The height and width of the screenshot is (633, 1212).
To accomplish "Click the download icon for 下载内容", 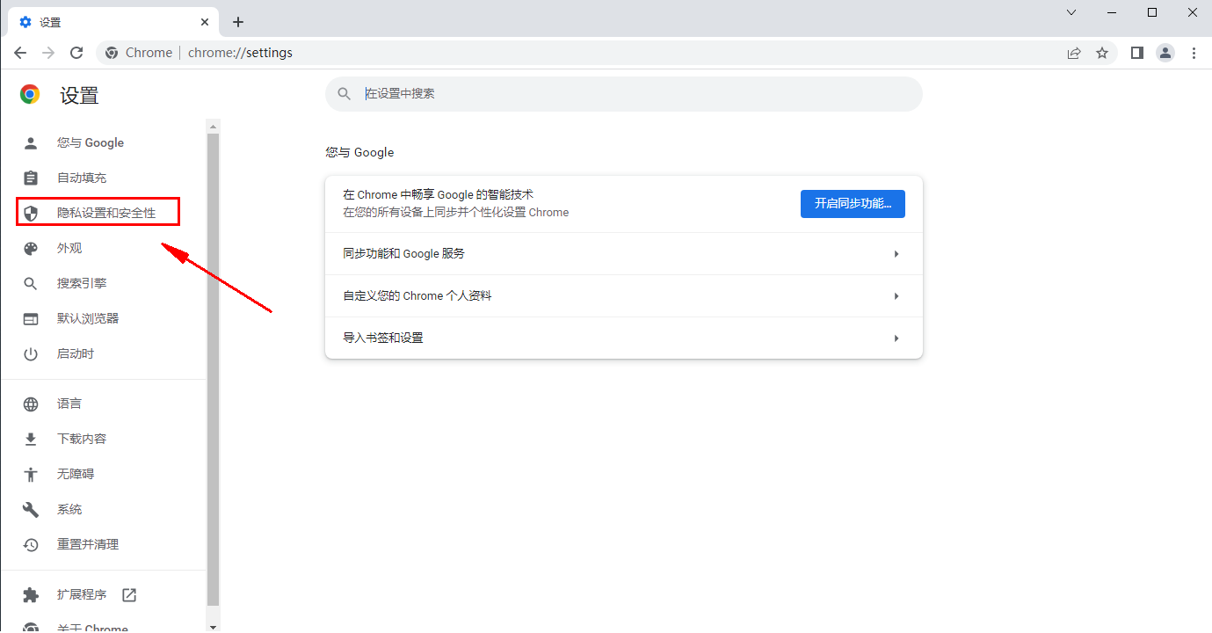I will click(31, 439).
